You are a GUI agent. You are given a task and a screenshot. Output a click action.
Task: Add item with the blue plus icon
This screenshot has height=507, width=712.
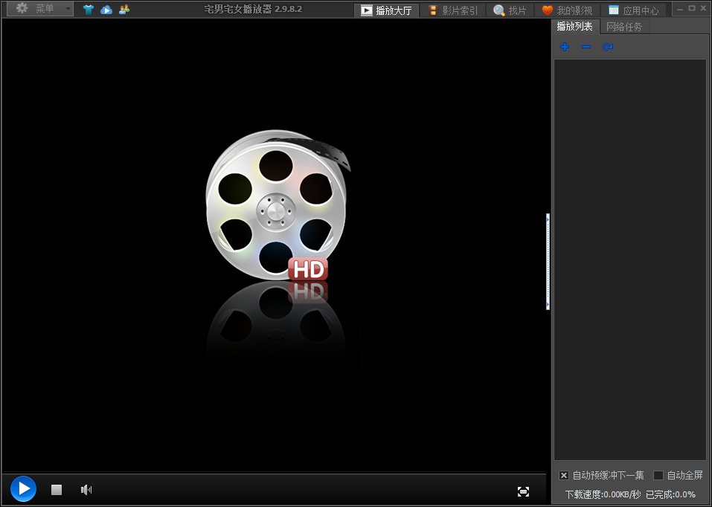click(565, 47)
